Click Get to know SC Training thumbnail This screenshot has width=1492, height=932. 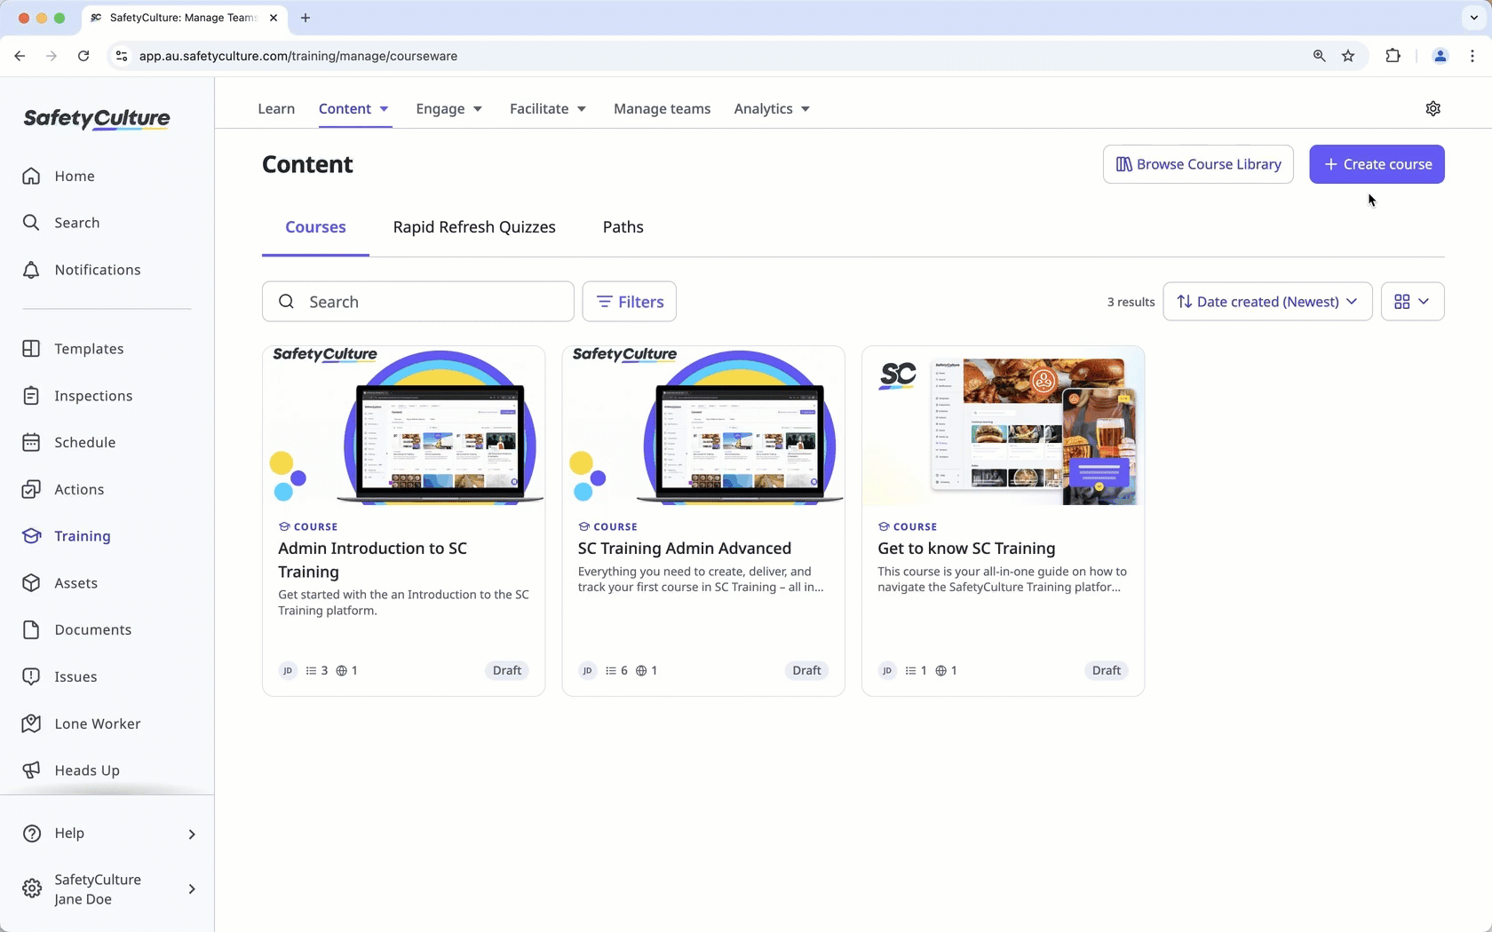tap(1003, 426)
